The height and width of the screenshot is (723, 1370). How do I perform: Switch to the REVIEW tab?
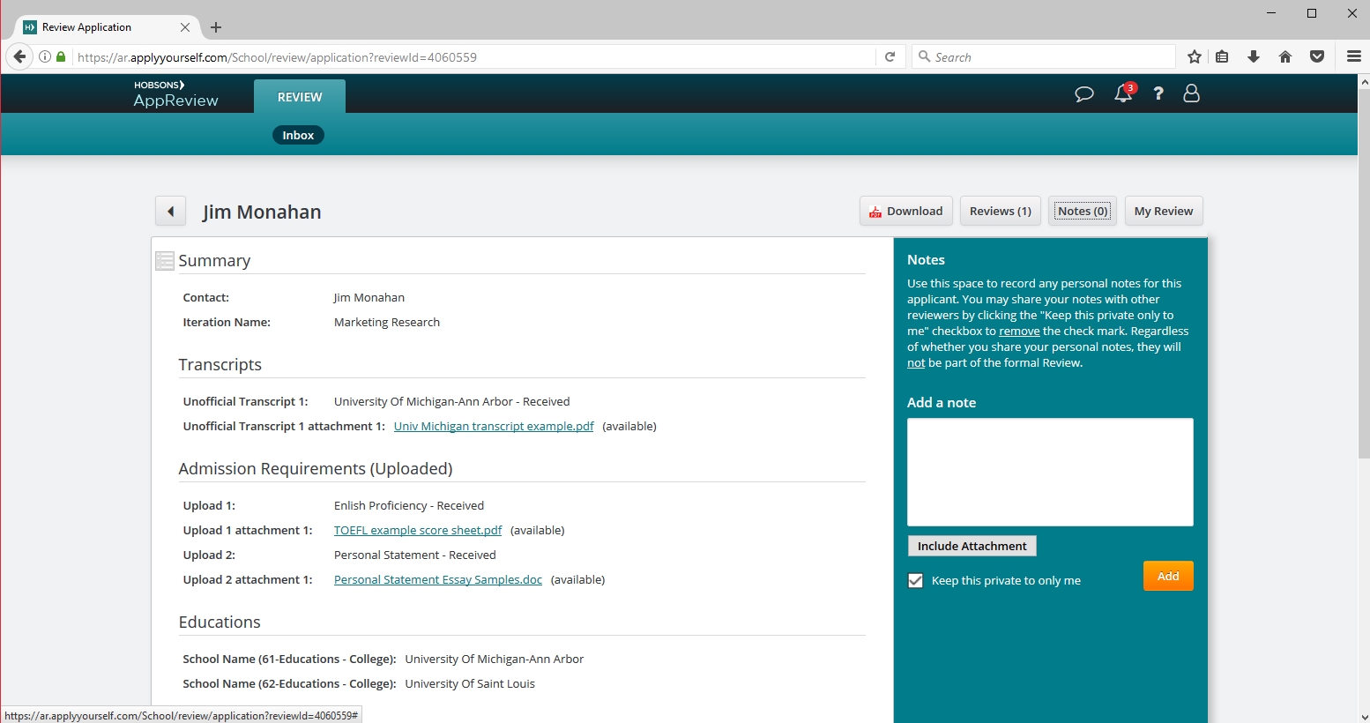[300, 97]
